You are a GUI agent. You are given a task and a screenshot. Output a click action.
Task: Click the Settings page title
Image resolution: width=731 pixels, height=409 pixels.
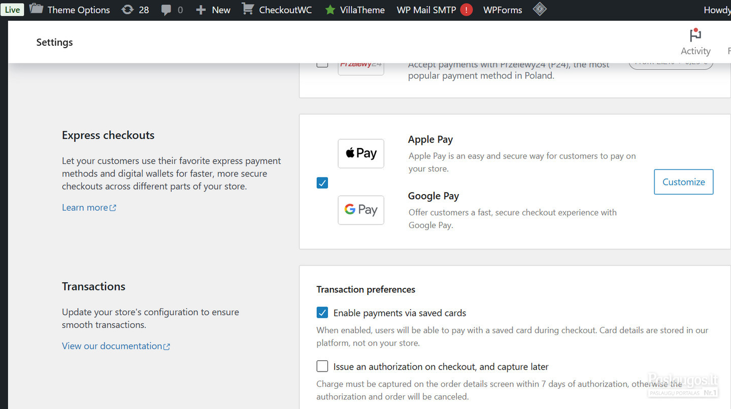click(x=54, y=42)
